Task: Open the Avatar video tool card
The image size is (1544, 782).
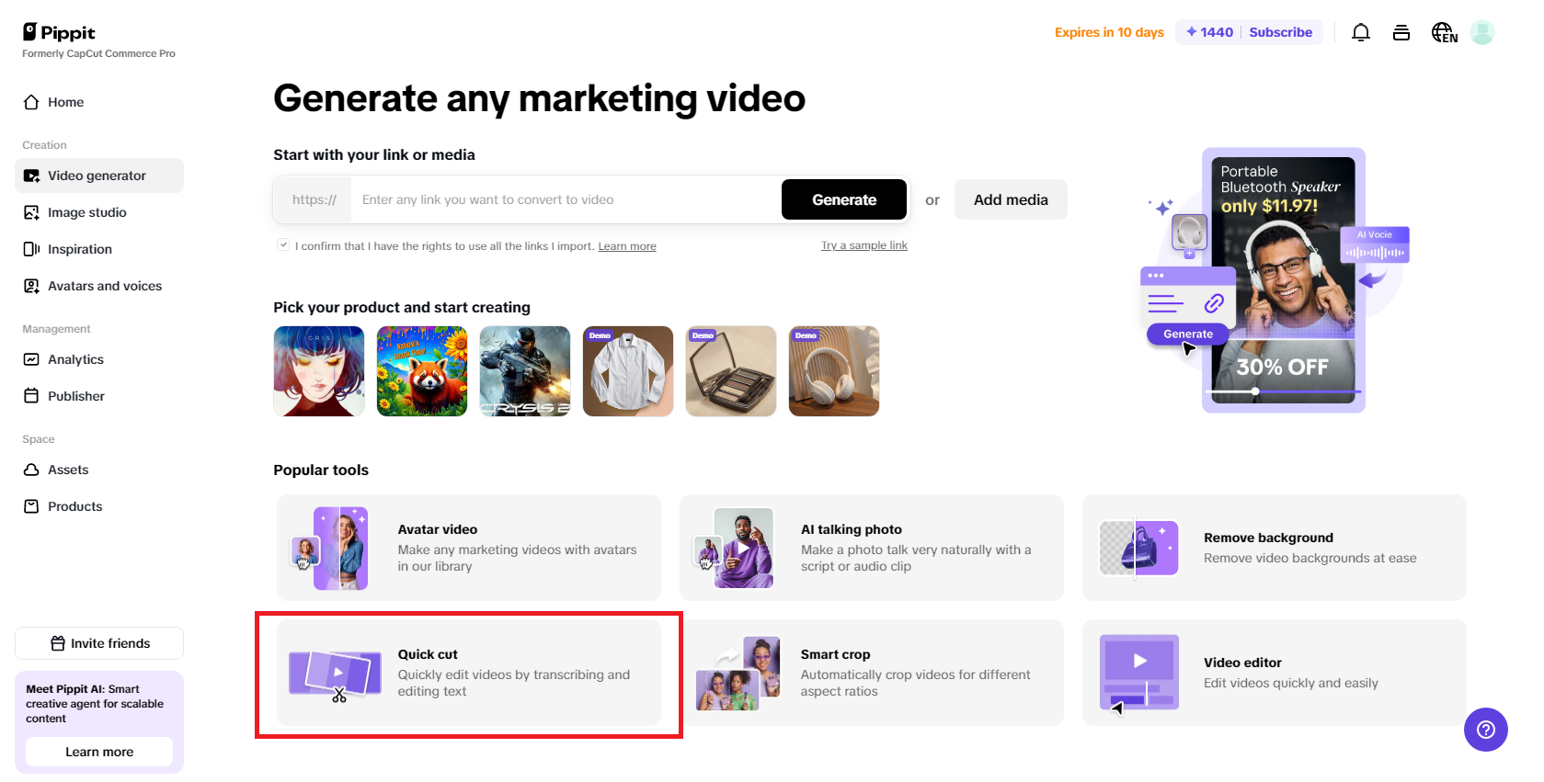Action: pyautogui.click(x=469, y=548)
